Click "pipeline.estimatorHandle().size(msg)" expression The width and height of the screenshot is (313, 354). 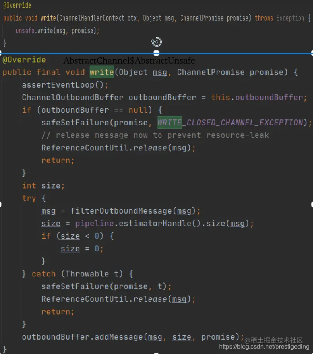[162, 223]
